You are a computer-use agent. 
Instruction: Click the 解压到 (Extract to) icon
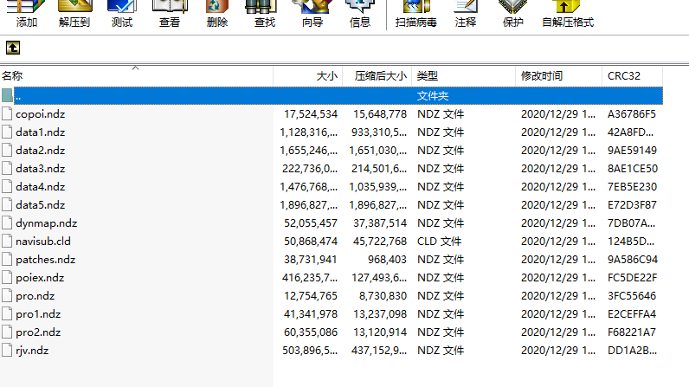point(74,14)
